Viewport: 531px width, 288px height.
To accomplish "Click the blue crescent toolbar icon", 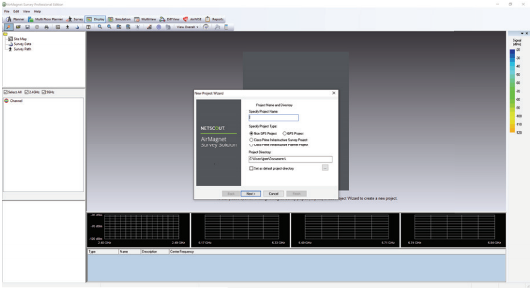I will point(77,27).
